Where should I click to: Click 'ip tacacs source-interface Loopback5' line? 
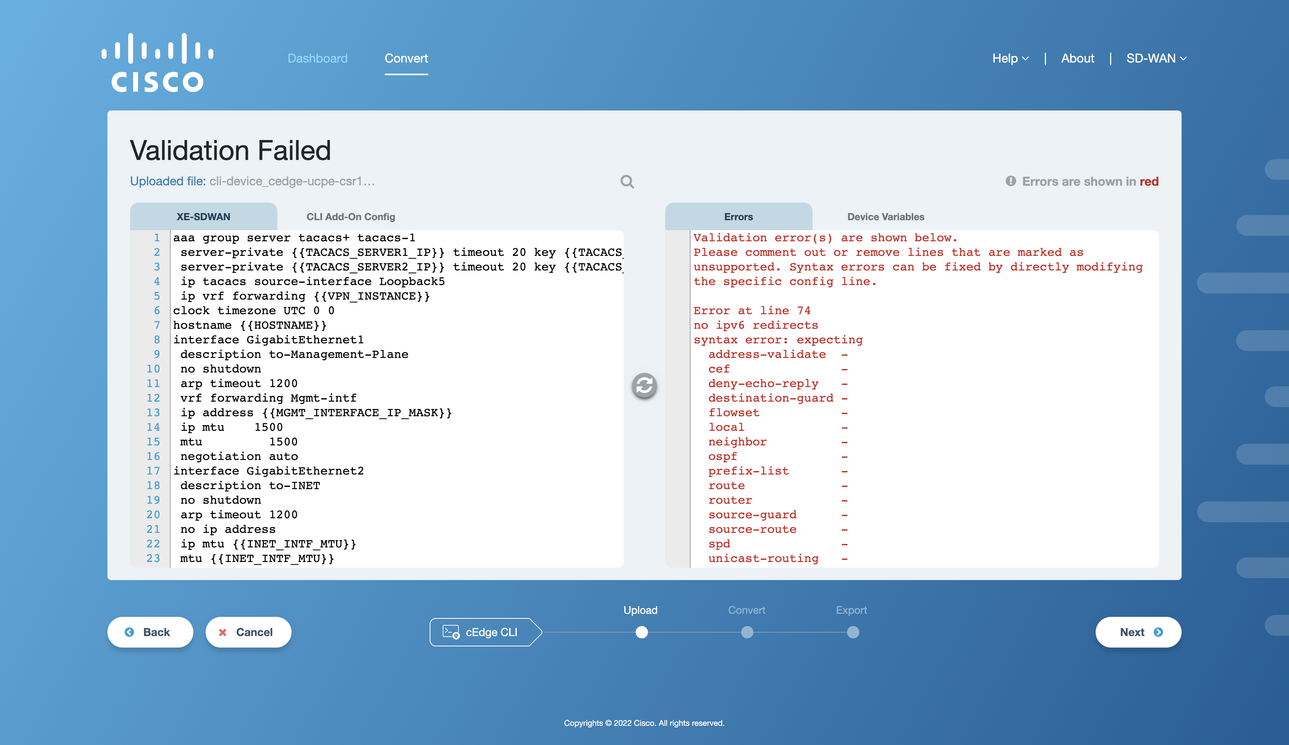(x=313, y=282)
